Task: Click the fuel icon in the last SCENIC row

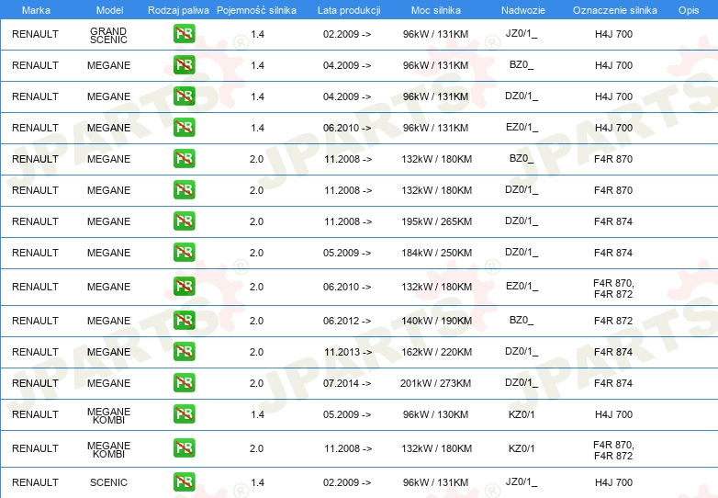Action: click(184, 481)
